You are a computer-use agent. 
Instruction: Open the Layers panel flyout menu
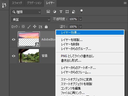tap(125, 3)
